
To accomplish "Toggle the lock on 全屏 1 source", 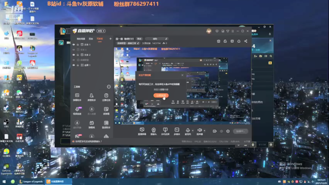I will click(x=78, y=65).
